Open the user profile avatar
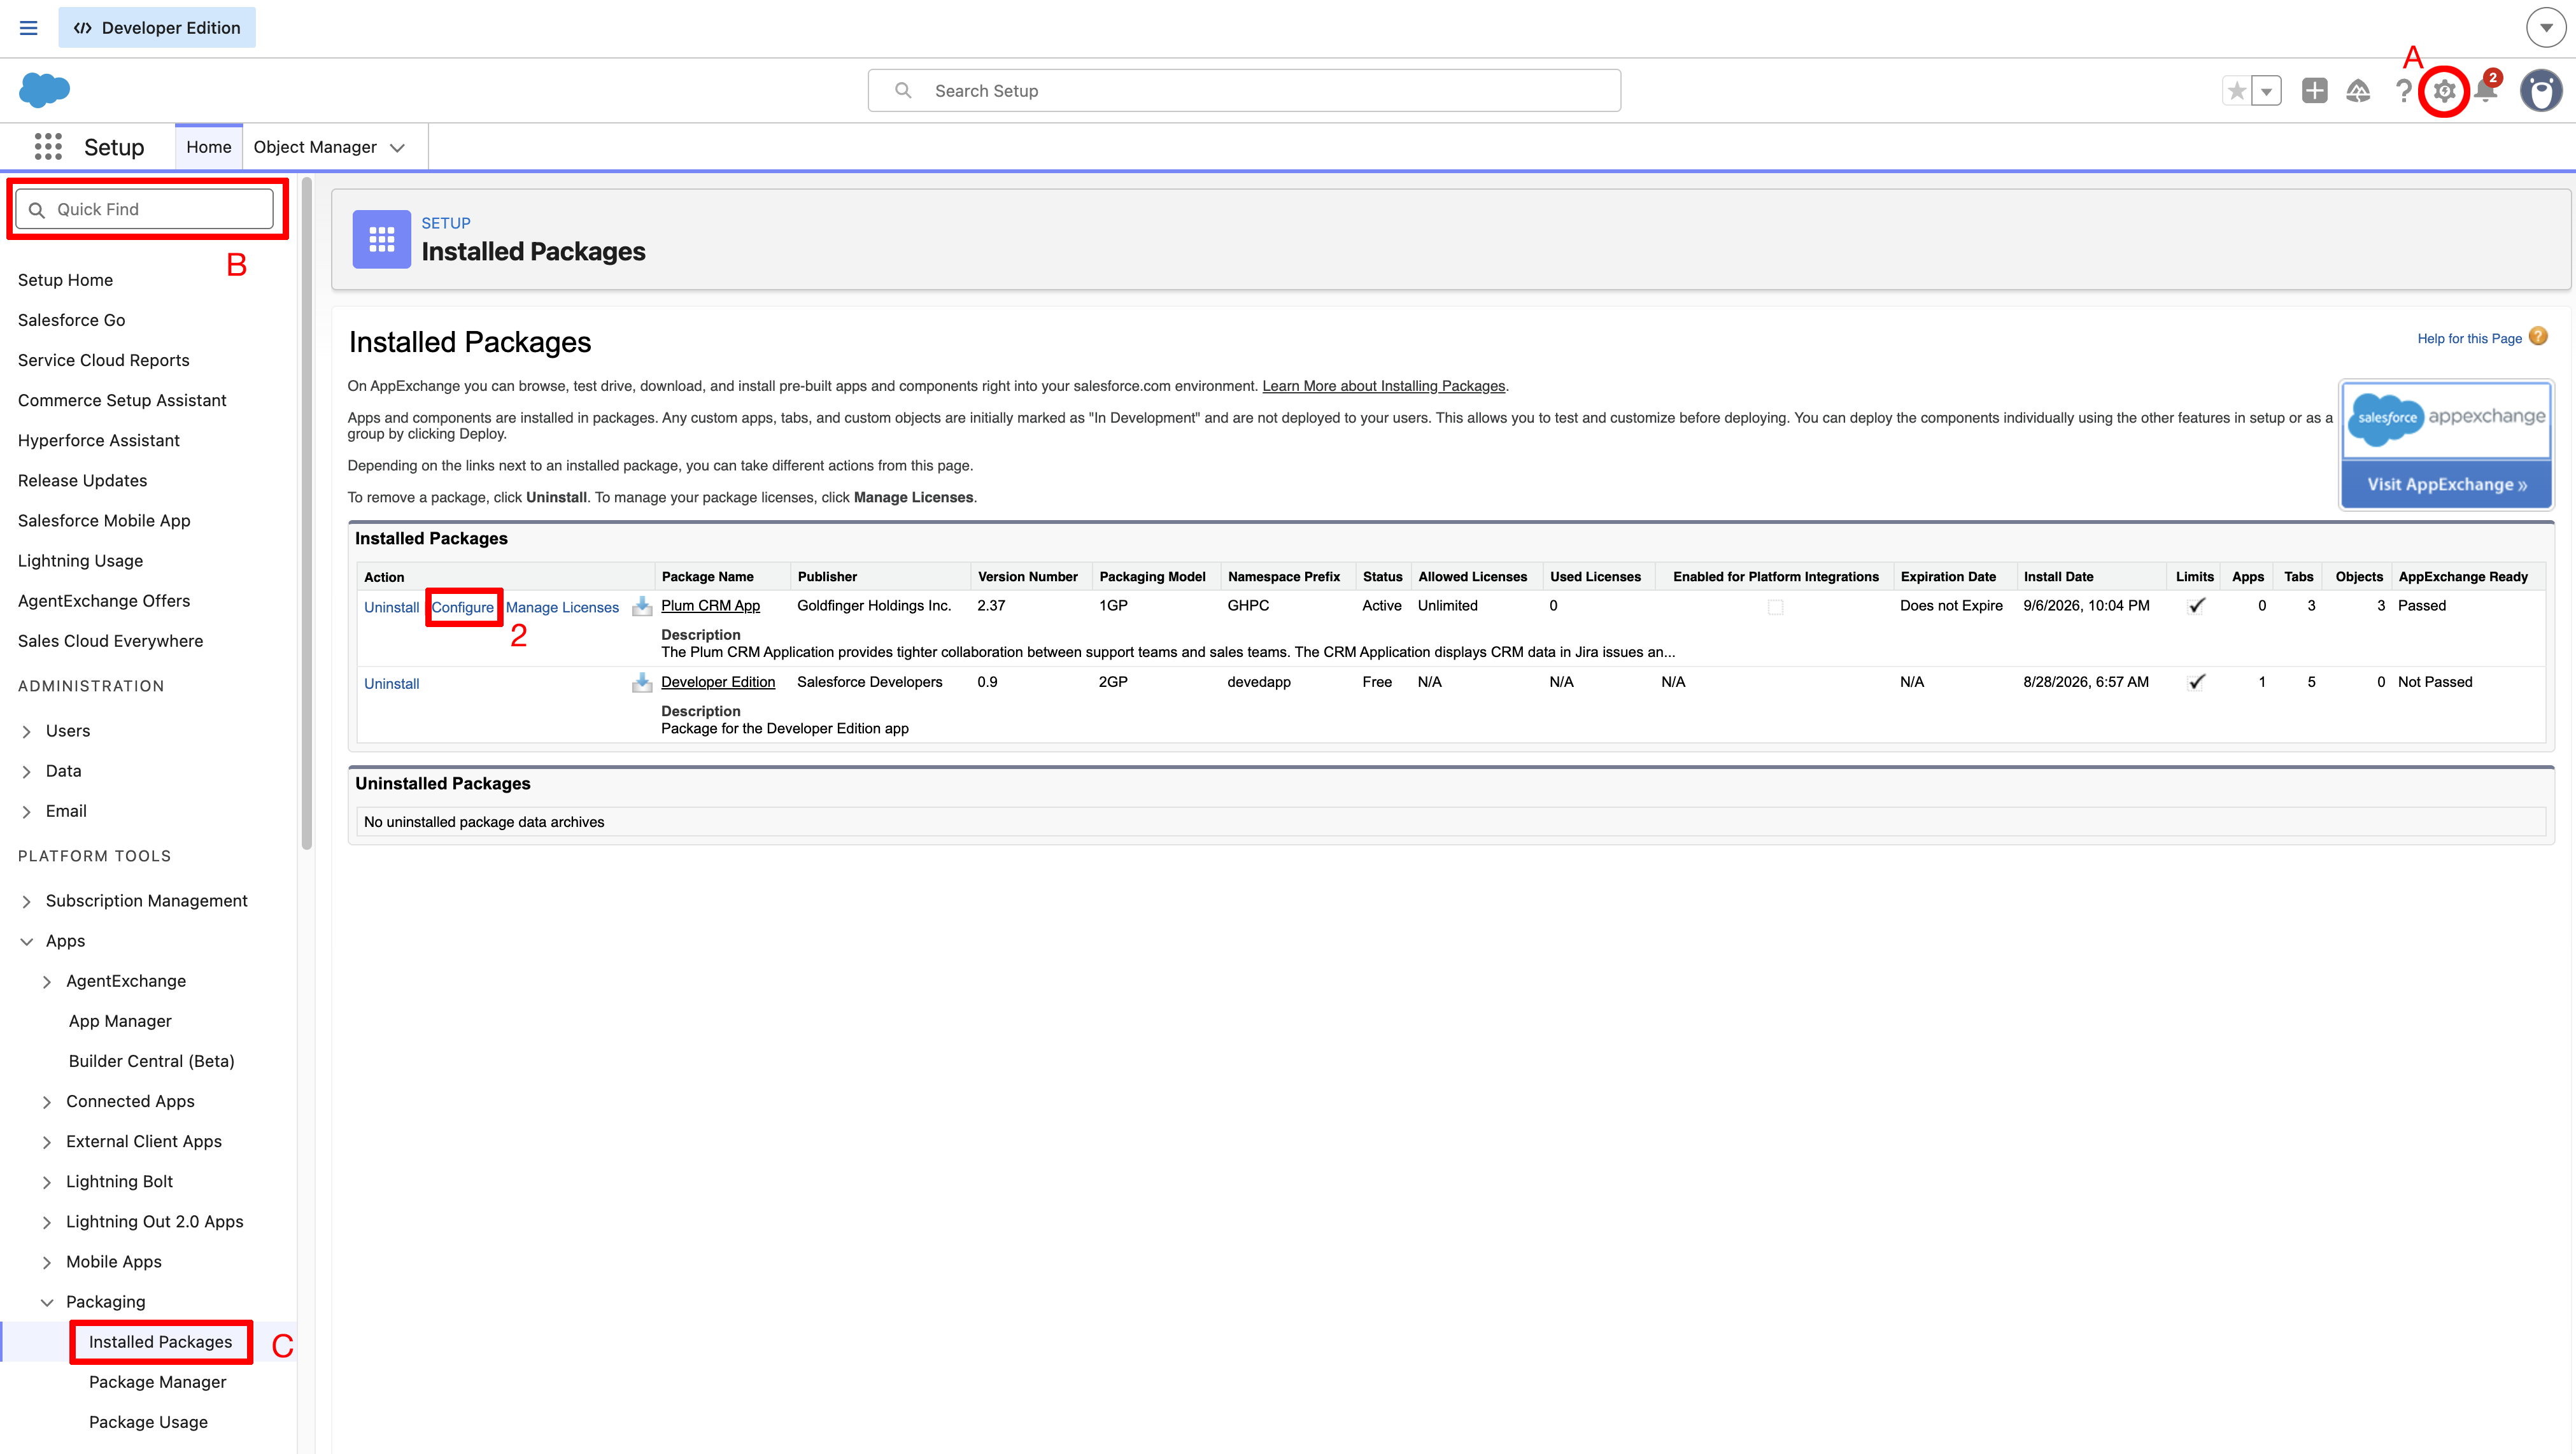This screenshot has width=2576, height=1454. pos(2541,91)
